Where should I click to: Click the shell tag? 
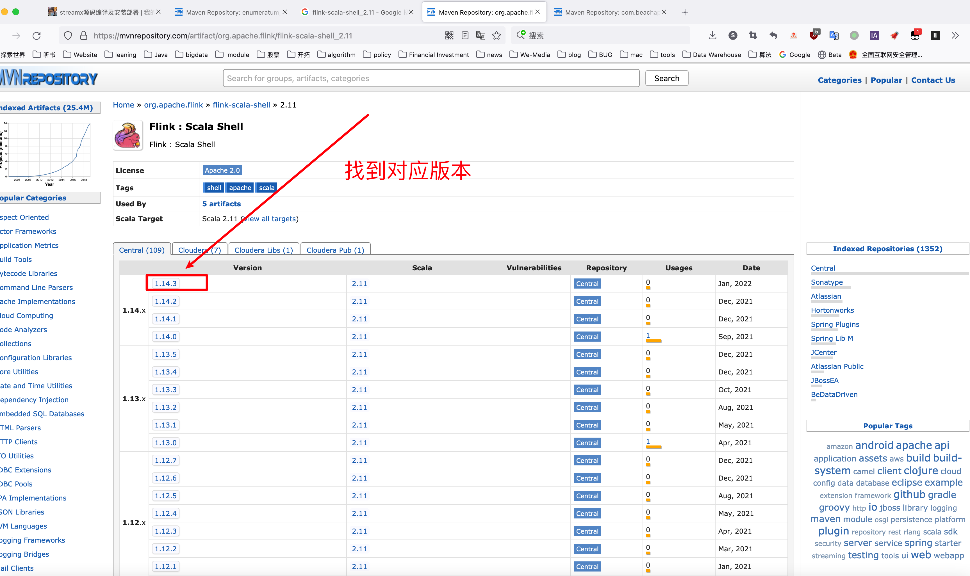point(213,188)
